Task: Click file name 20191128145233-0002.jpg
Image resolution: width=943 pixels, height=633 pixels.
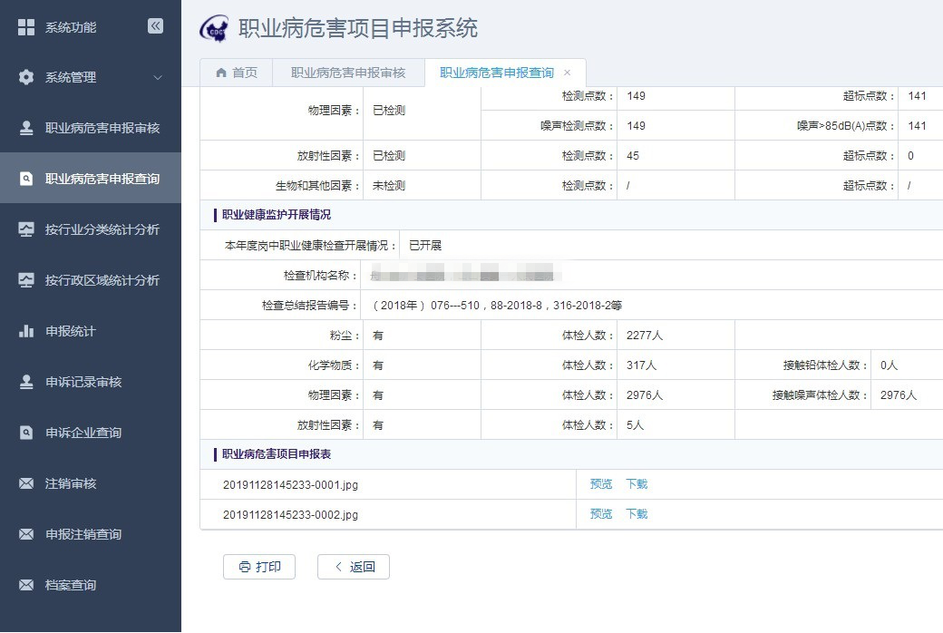Action: [290, 515]
